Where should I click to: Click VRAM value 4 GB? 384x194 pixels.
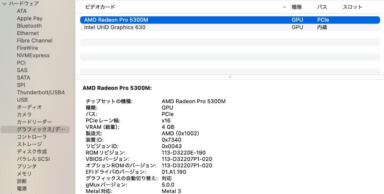168,127
